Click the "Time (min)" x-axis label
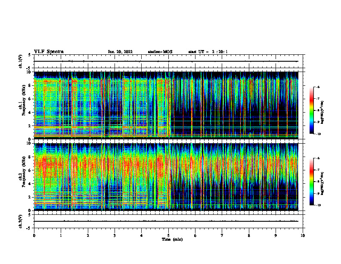 point(172,239)
